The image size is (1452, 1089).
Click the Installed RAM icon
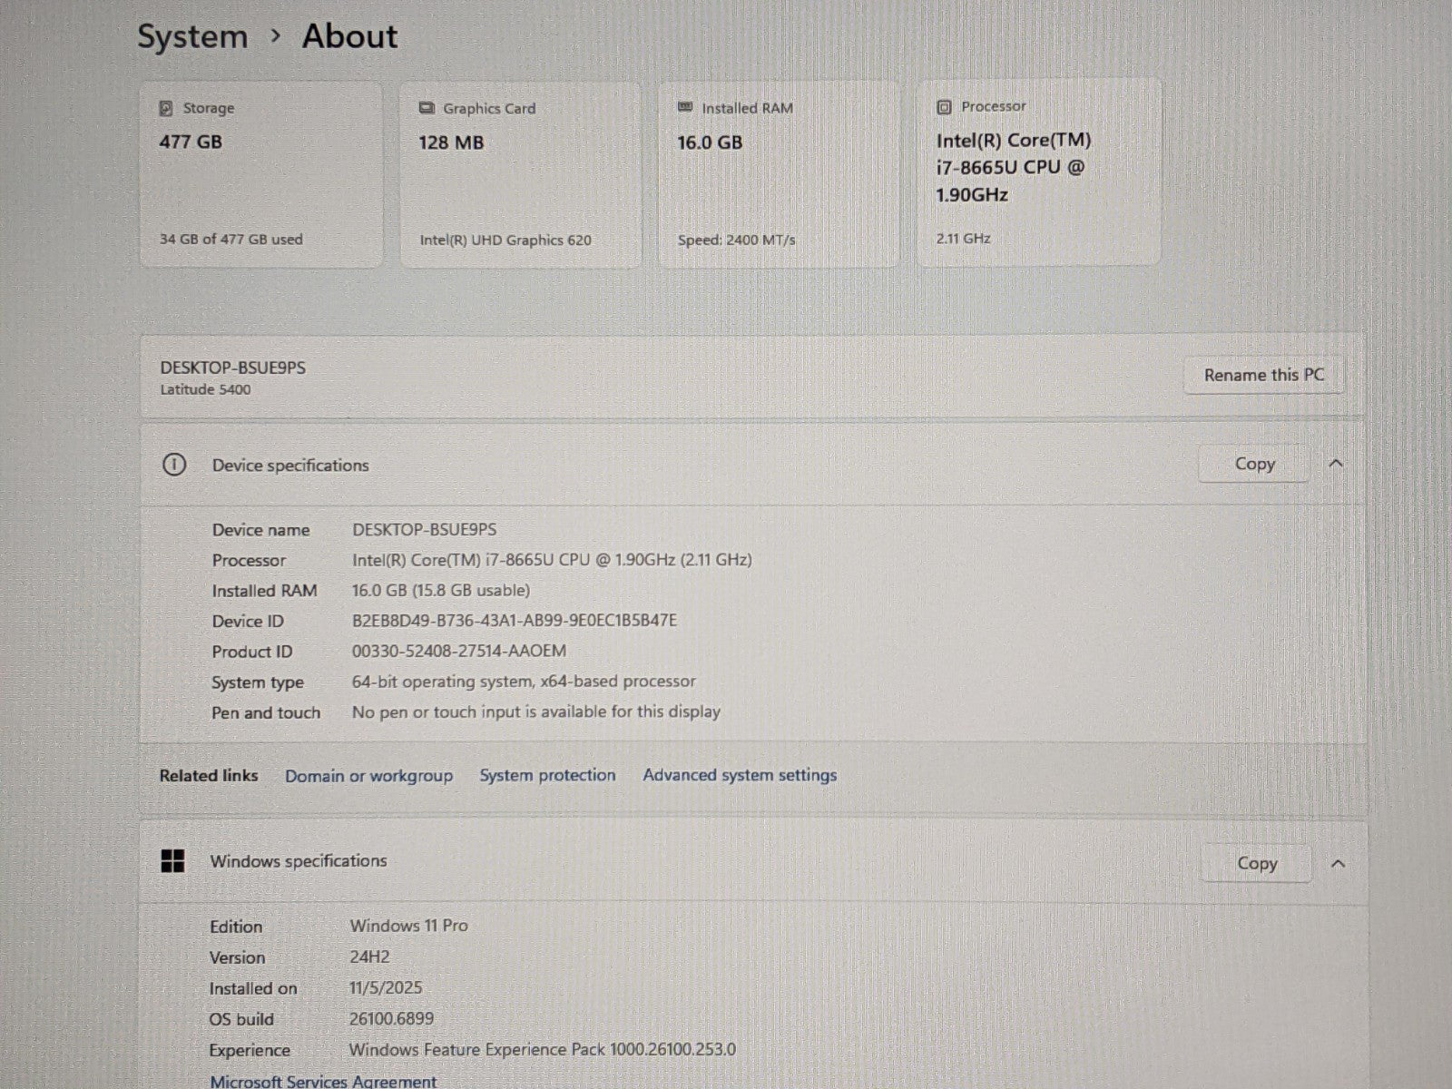point(685,108)
